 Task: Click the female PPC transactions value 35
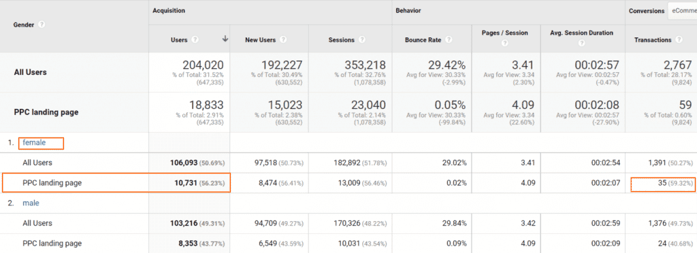pyautogui.click(x=663, y=182)
